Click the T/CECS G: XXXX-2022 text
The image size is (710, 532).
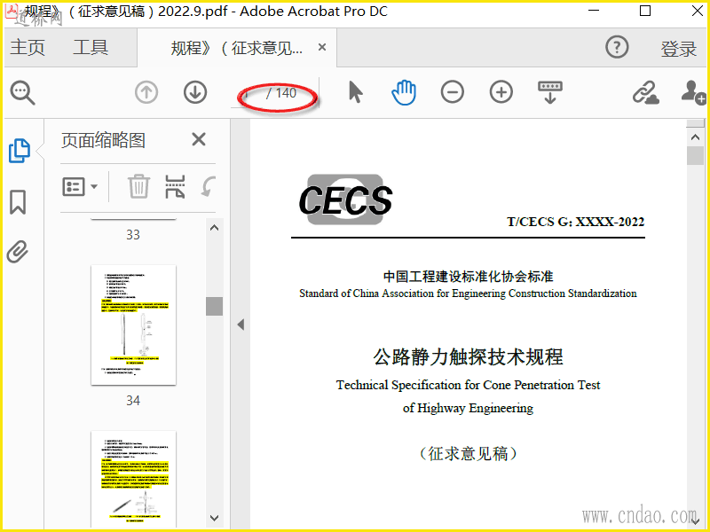pyautogui.click(x=575, y=222)
